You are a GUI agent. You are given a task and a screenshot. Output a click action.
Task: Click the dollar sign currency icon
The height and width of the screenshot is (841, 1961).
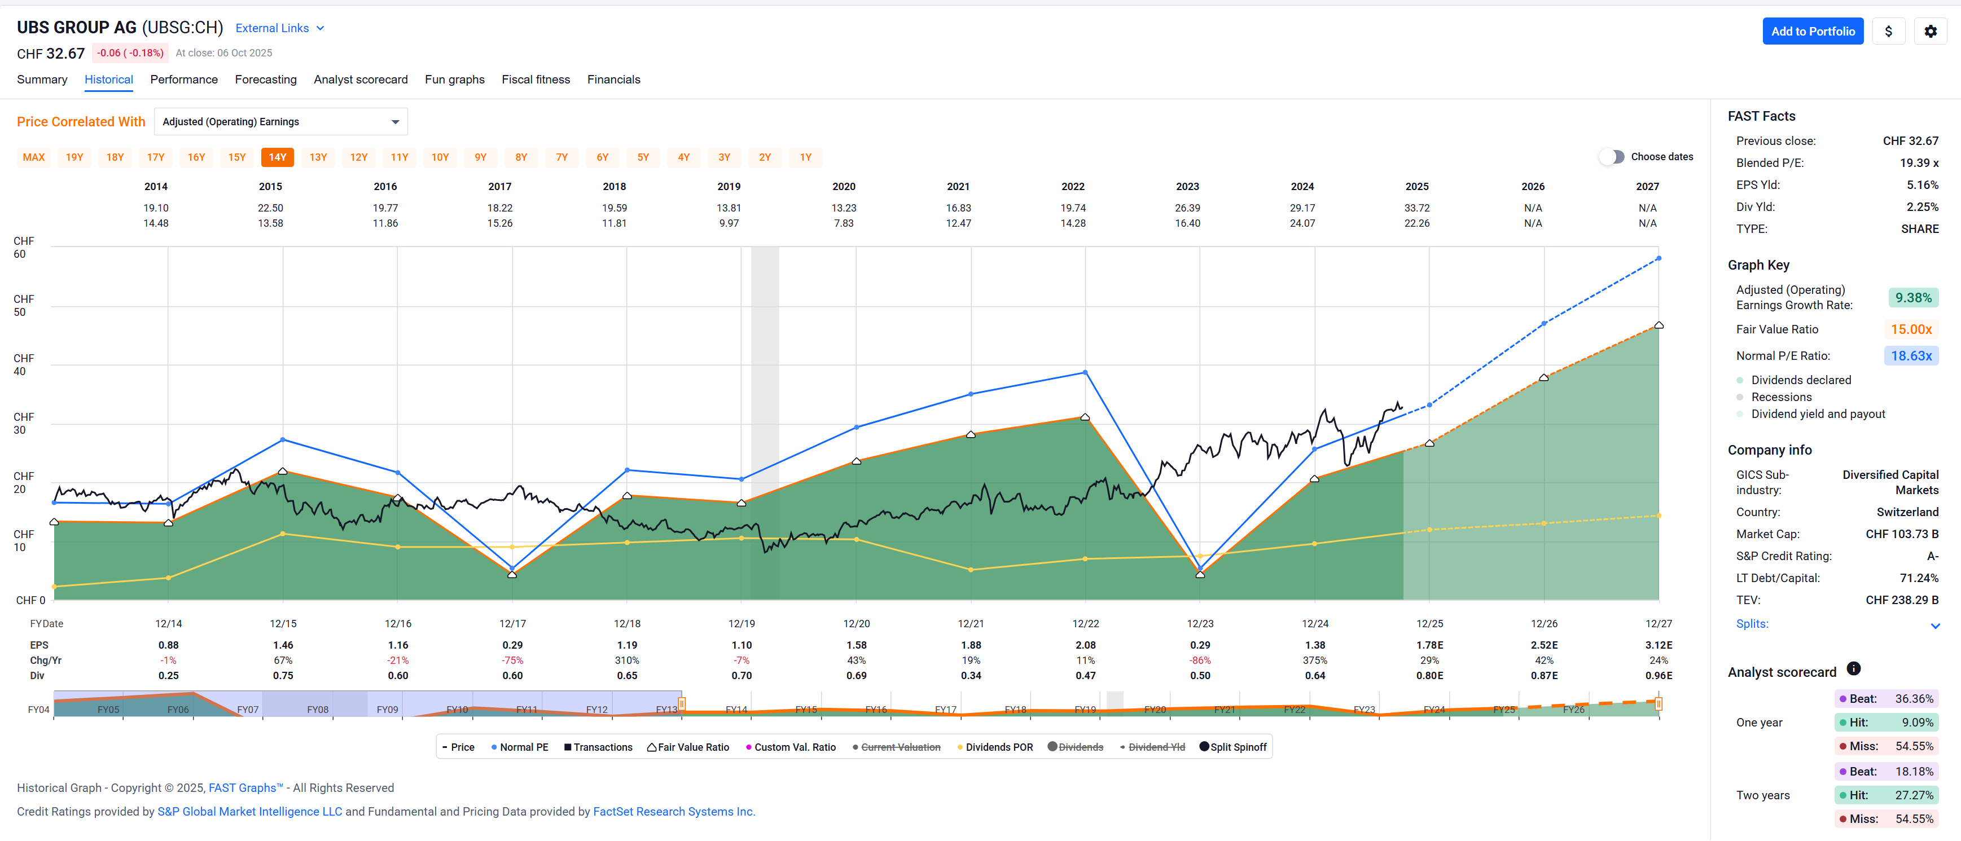(1888, 31)
